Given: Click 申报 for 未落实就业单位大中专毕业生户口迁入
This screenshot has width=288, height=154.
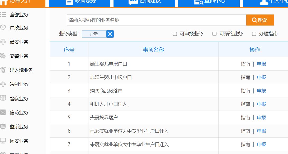Looking at the screenshot, I should 261,145.
